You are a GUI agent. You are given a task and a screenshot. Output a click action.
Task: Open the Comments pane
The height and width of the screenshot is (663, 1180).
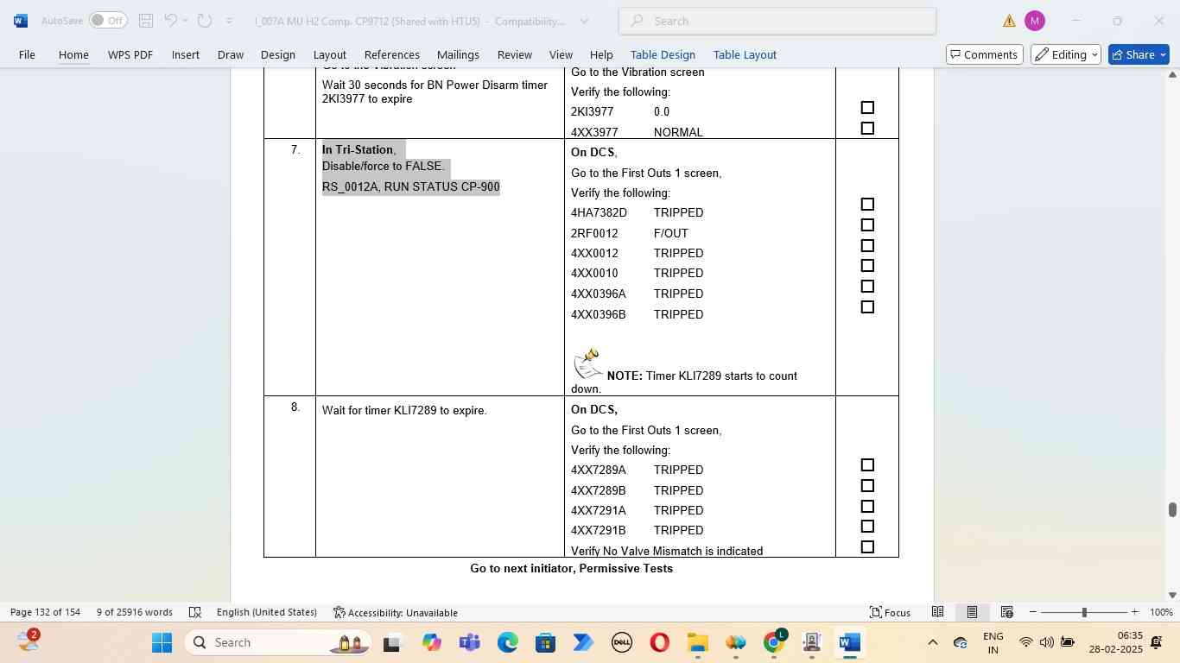point(983,54)
